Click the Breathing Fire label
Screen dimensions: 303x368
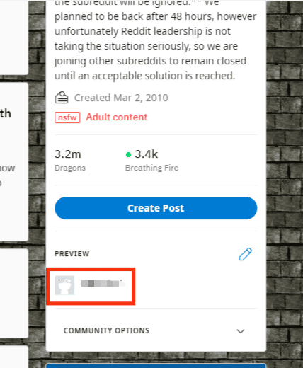pyautogui.click(x=152, y=168)
